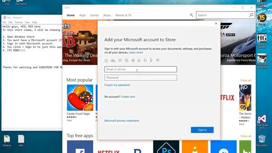The width and height of the screenshot is (272, 153).
Task: Click the Forgot my password link
Action: click(x=117, y=85)
